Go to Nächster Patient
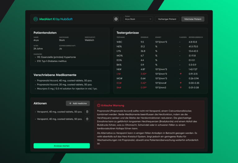 click(x=193, y=19)
